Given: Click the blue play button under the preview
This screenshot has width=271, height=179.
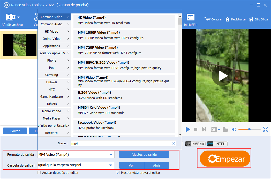Looking at the screenshot, I should pyautogui.click(x=188, y=129).
